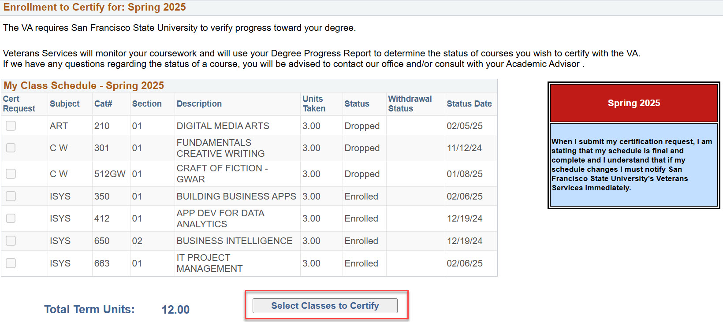
Task: Tick checkbox for C W 301 course
Action: 11,148
